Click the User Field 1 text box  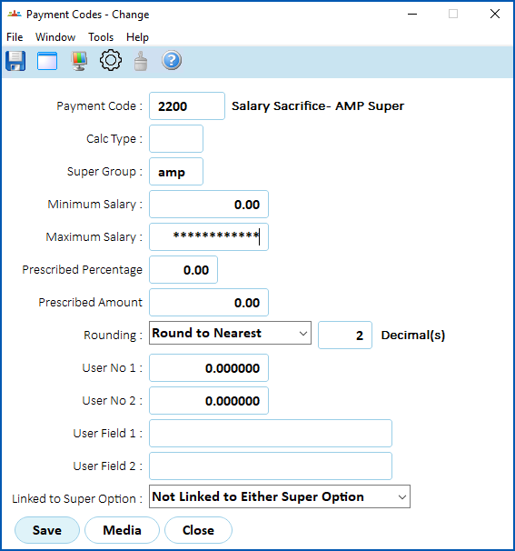tap(271, 434)
